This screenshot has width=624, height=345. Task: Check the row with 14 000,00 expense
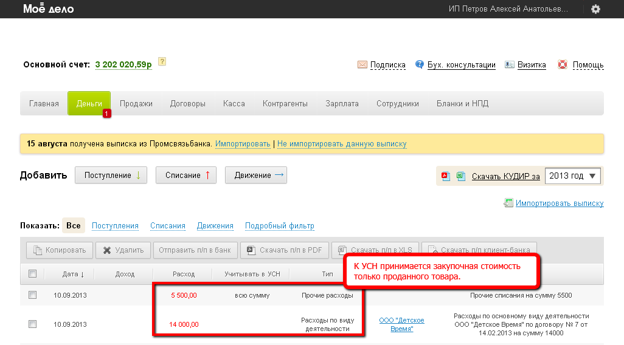(x=33, y=324)
